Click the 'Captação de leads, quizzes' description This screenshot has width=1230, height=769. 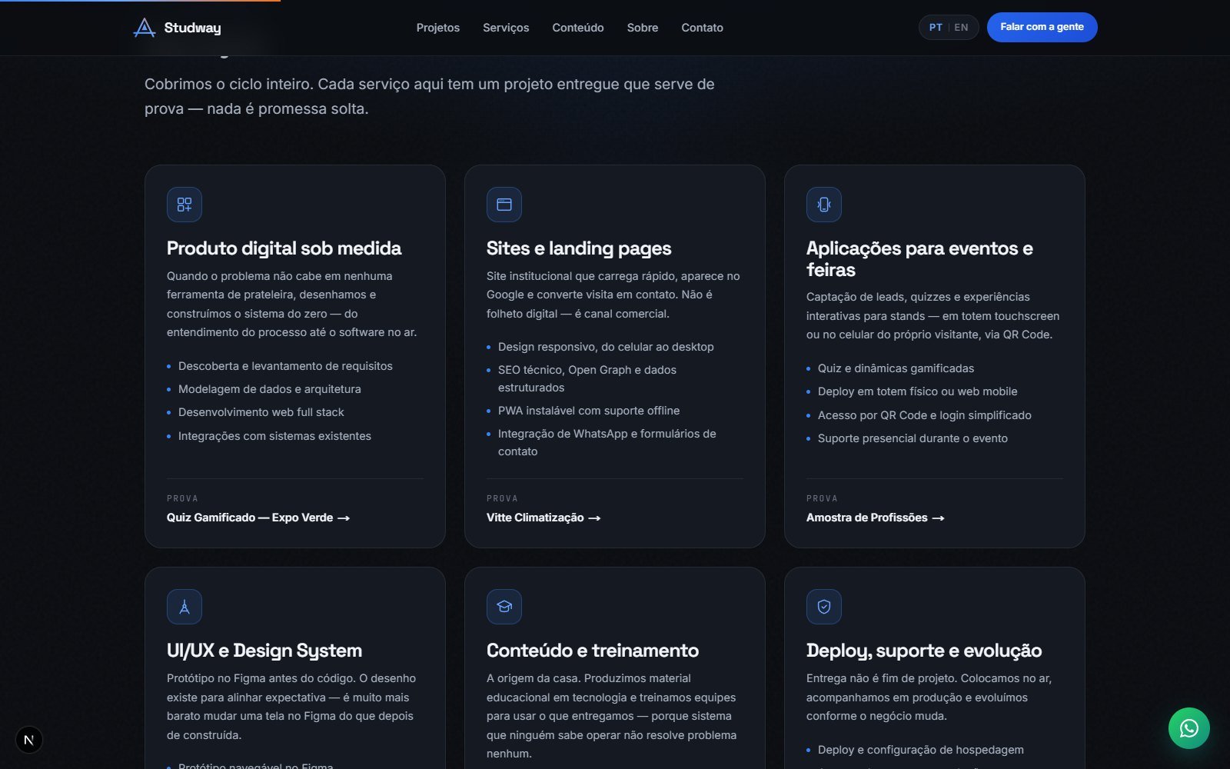[x=932, y=315]
